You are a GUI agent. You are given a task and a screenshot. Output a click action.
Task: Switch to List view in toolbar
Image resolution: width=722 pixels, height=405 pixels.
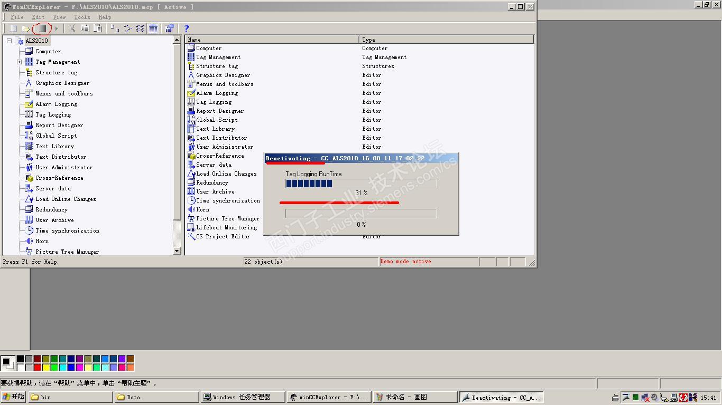[140, 28]
